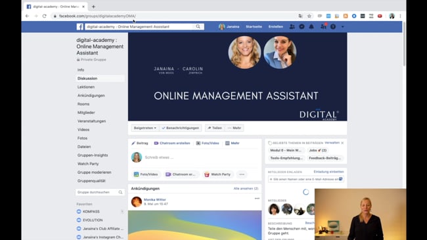Open the Chrome profile avatar
The height and width of the screenshot is (240, 427).
click(392, 16)
